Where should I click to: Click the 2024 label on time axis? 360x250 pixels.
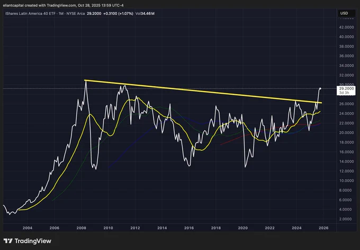[296, 228]
